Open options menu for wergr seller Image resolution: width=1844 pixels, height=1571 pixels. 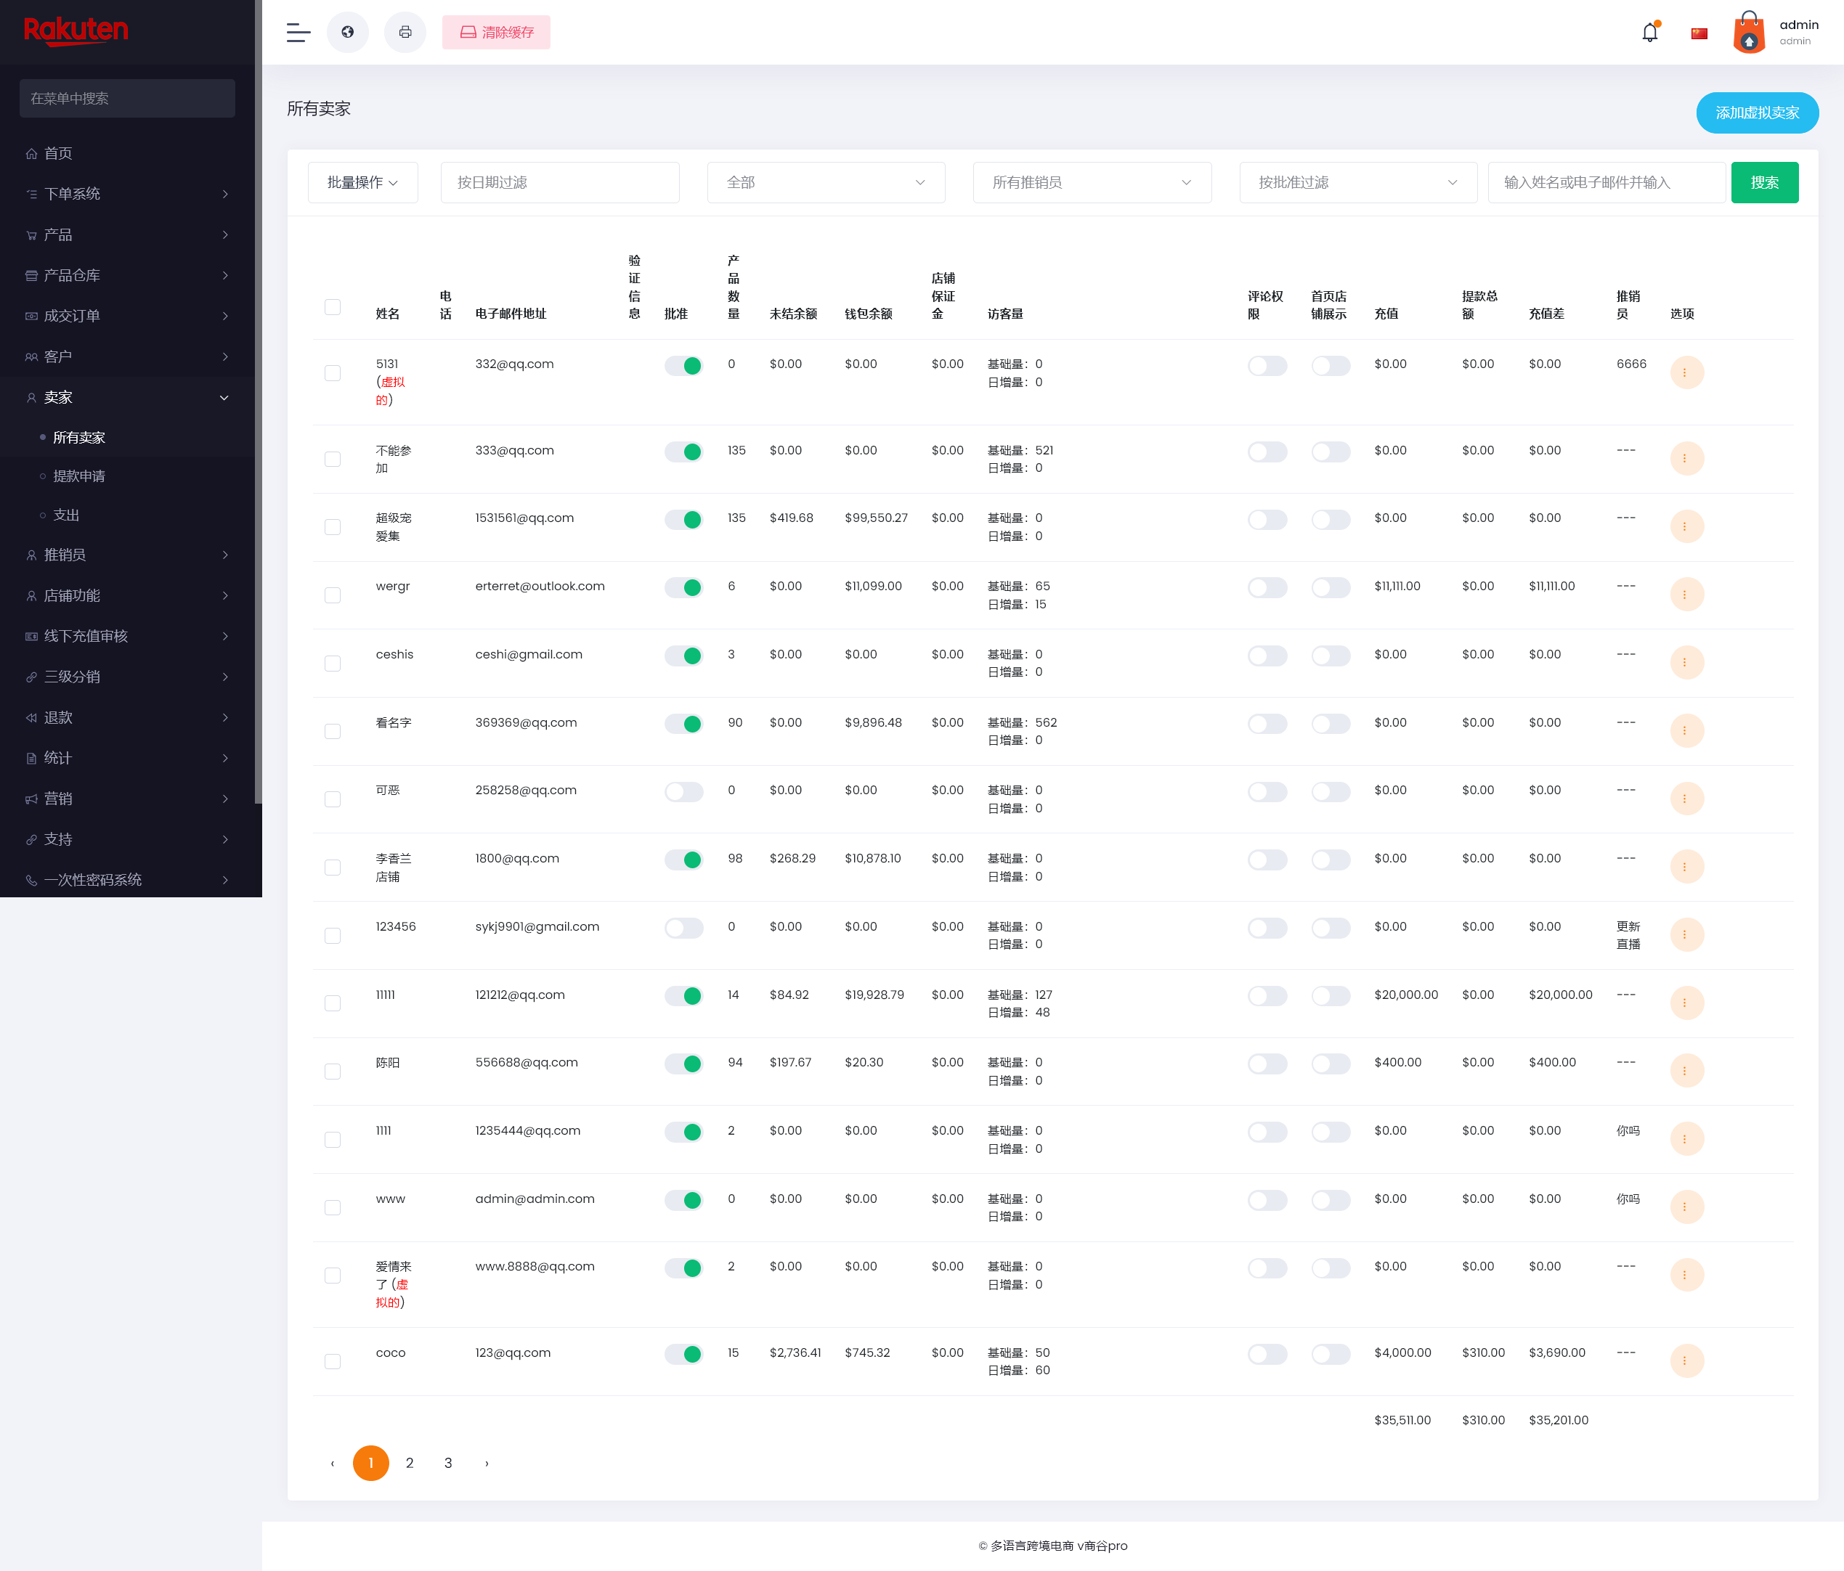pos(1686,595)
